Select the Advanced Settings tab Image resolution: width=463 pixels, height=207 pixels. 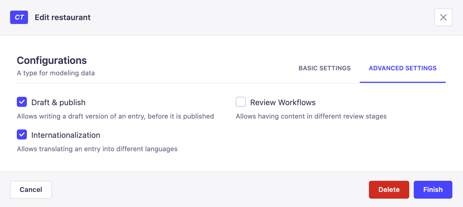[x=403, y=68]
